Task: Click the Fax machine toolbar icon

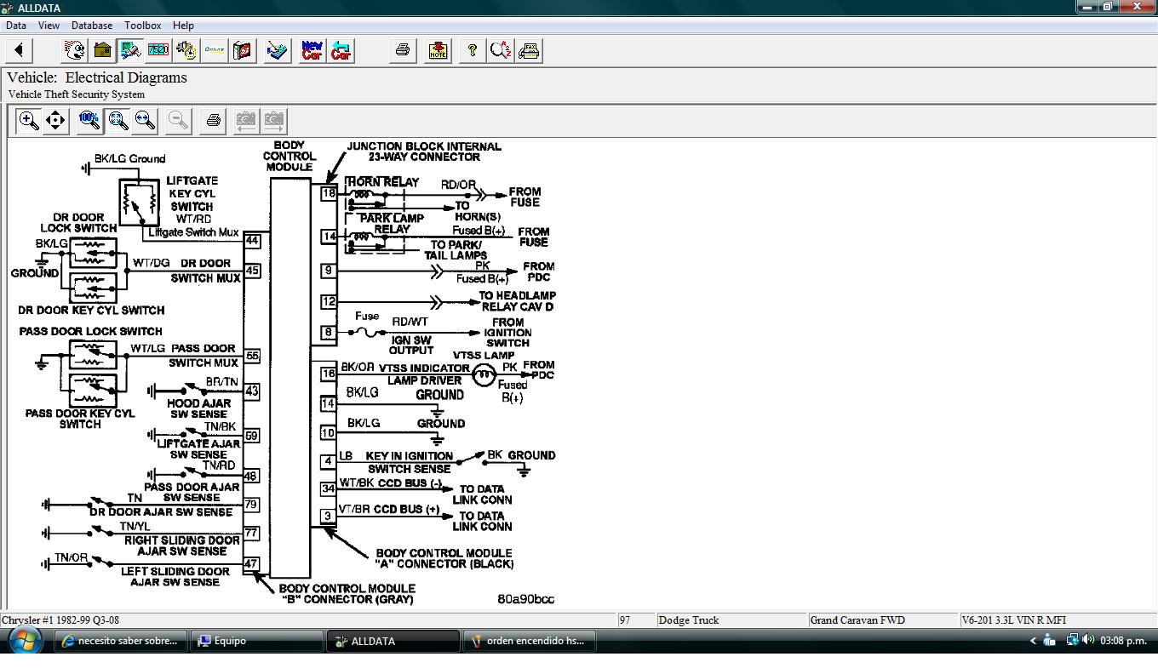Action: click(x=529, y=51)
